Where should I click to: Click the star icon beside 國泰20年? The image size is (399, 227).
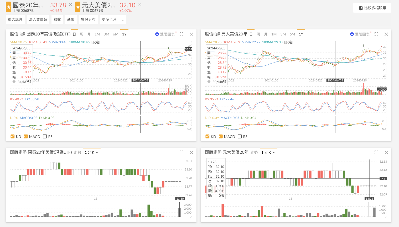[9, 7]
